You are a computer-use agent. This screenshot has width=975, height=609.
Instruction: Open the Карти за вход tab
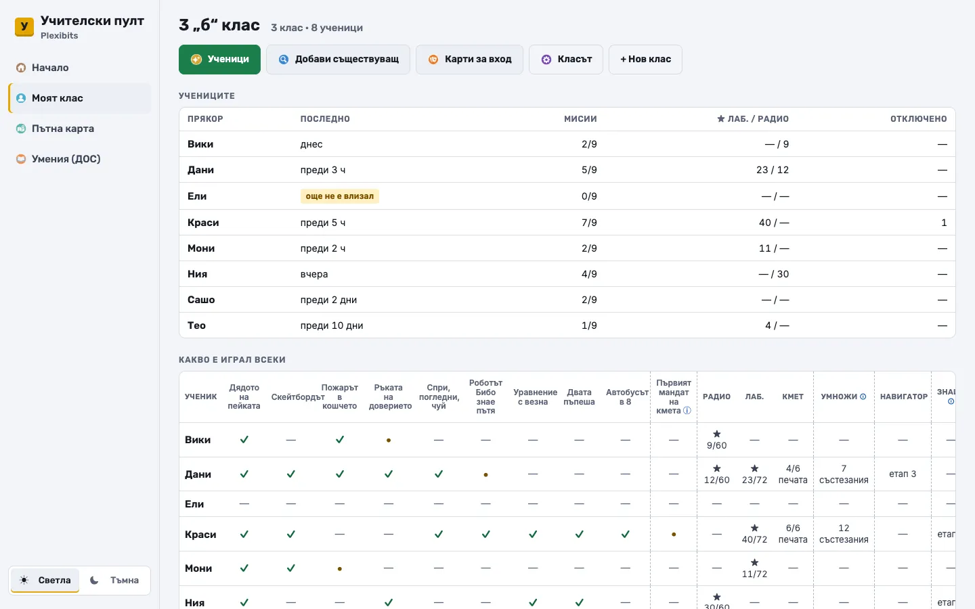point(469,60)
